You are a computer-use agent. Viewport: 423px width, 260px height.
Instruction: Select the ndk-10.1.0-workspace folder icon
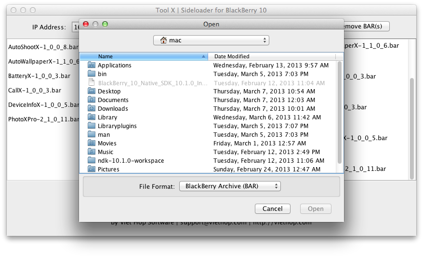pos(92,160)
